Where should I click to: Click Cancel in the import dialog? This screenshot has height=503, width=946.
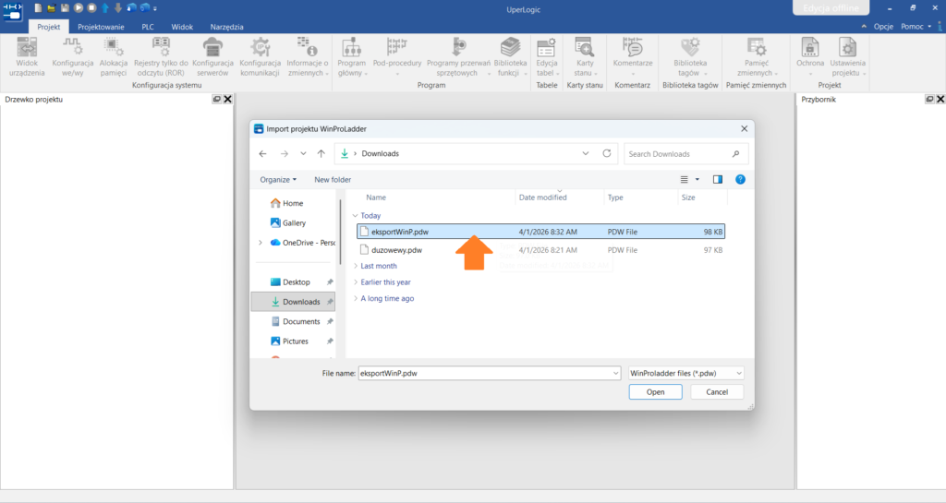coord(717,391)
